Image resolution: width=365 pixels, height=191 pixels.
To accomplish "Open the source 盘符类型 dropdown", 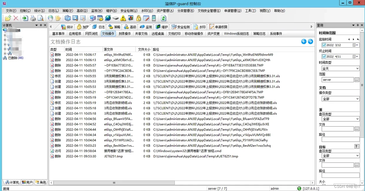I will click(340, 119).
